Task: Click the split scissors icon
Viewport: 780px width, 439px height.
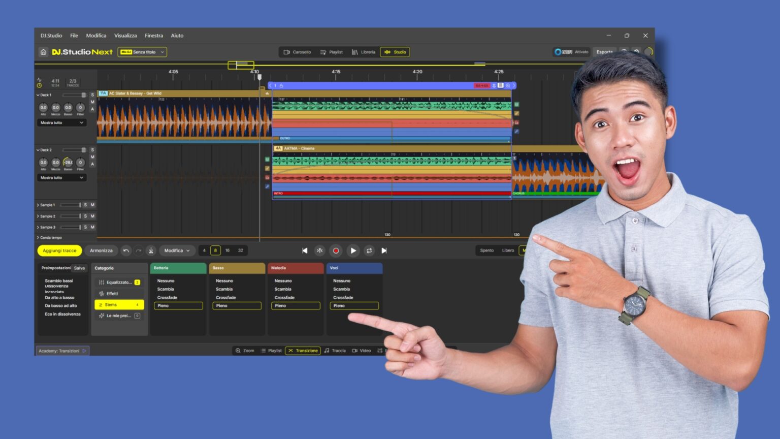Action: [x=151, y=250]
